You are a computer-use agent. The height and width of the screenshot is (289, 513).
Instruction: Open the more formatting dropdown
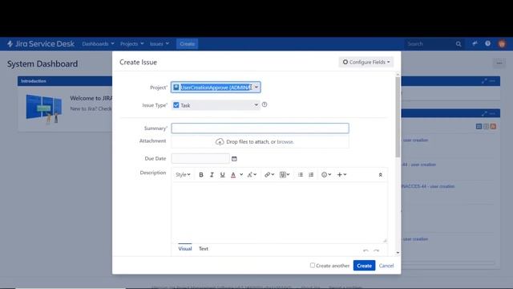(x=252, y=175)
